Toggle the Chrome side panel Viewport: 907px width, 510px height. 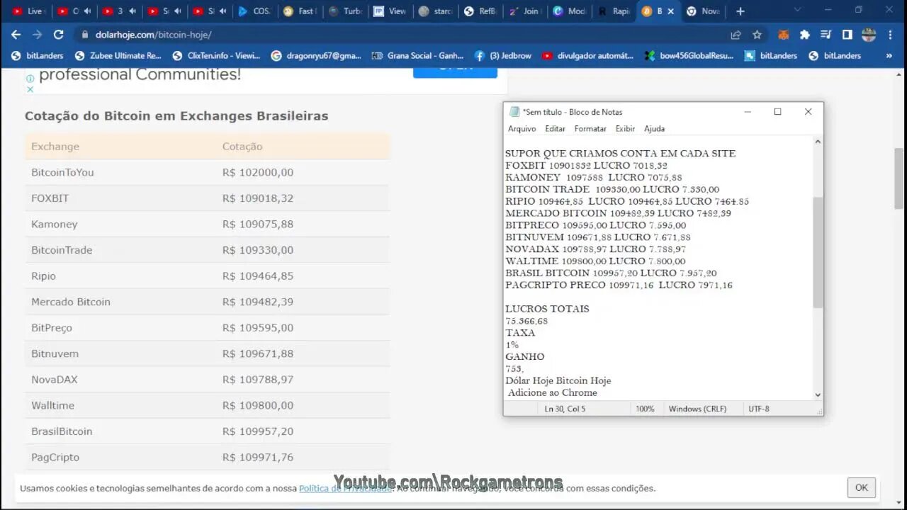[x=847, y=35]
